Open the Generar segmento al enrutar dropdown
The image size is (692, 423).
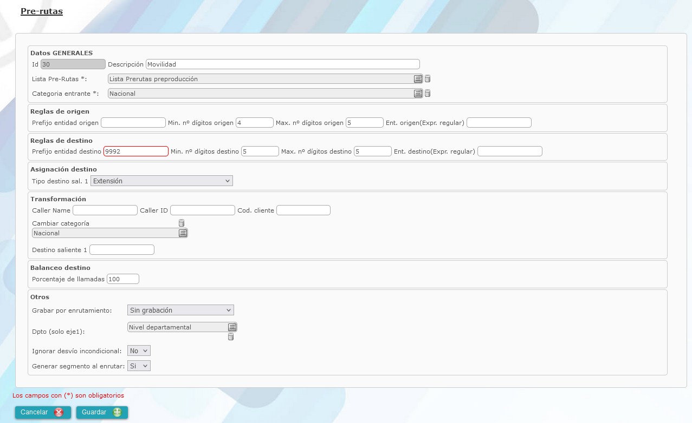coord(138,366)
